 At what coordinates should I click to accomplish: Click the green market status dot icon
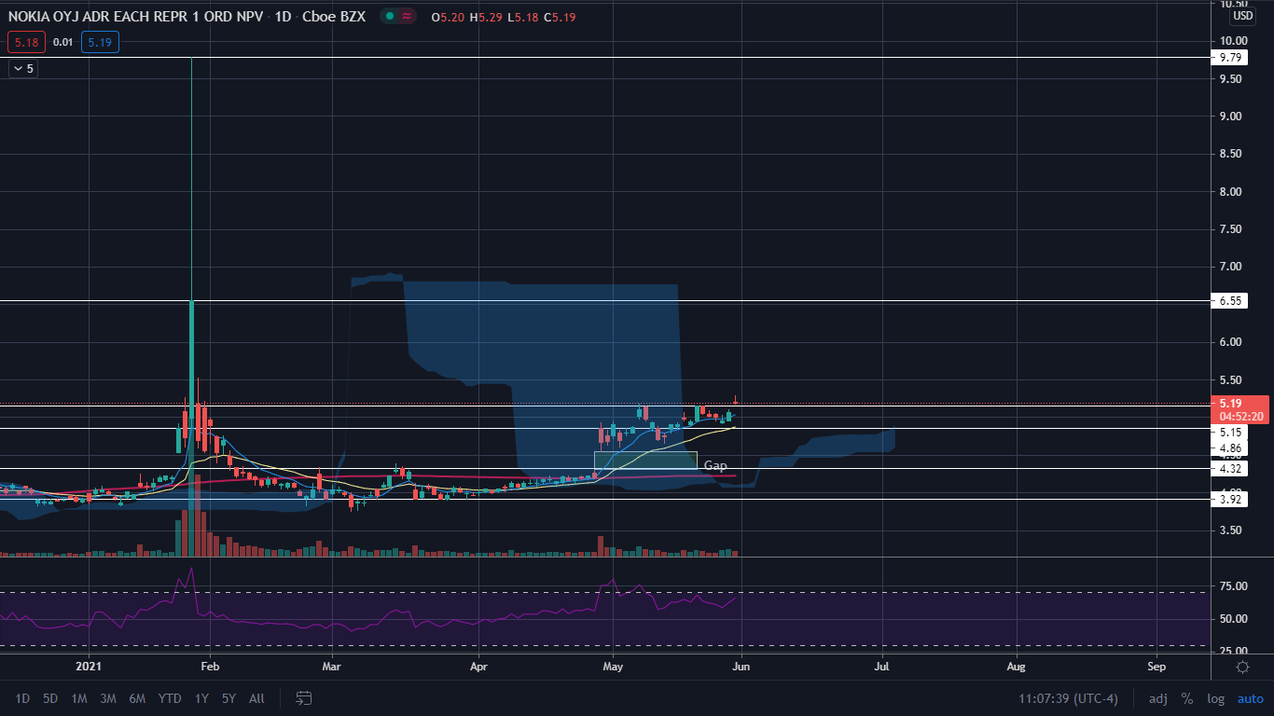coord(390,16)
